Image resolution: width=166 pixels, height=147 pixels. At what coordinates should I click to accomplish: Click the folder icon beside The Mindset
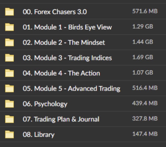(9, 43)
